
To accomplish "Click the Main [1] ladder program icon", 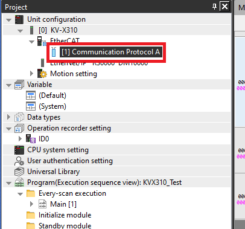I will pos(42,204).
